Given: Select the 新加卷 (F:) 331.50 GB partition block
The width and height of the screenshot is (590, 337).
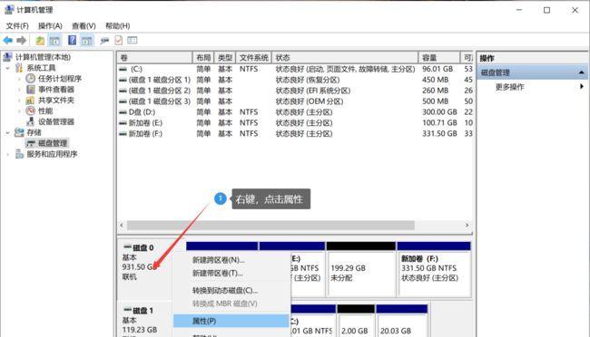Looking at the screenshot, I should pos(434,269).
